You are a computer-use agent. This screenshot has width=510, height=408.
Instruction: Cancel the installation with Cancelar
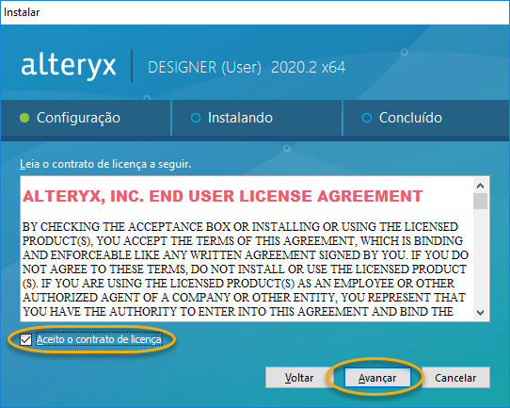tap(455, 378)
